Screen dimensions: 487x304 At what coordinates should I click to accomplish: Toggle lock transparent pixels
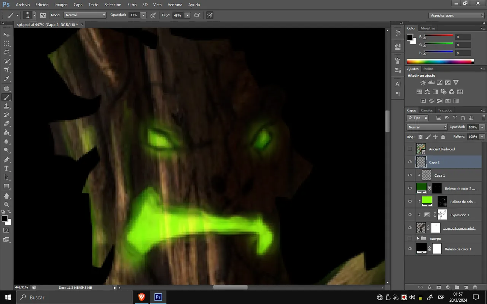pos(420,137)
